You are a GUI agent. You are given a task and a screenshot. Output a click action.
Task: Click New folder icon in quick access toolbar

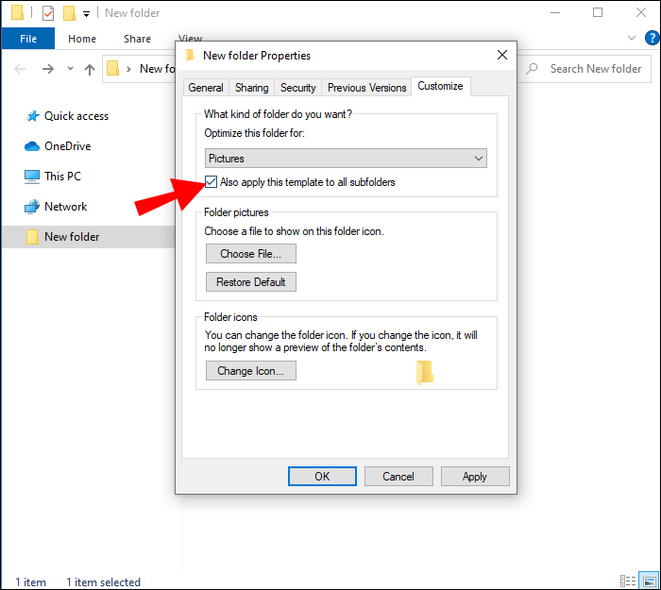(x=69, y=13)
